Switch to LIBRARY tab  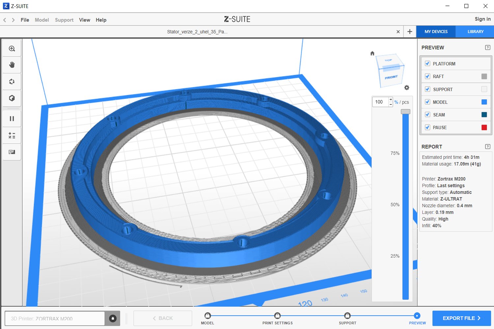click(x=475, y=32)
